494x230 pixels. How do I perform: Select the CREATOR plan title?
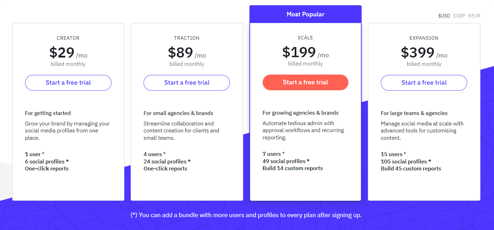click(68, 38)
